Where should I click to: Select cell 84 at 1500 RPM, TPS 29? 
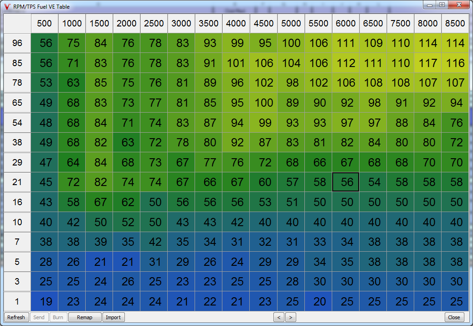coord(99,162)
